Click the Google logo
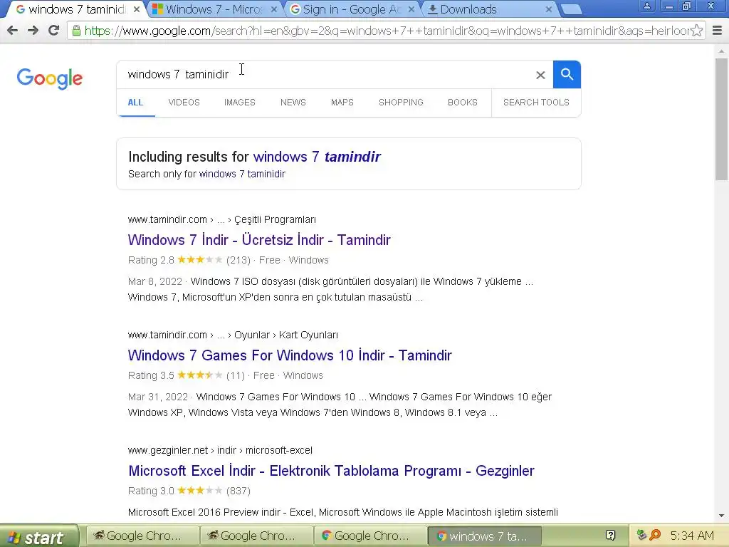The width and height of the screenshot is (729, 547). point(49,78)
